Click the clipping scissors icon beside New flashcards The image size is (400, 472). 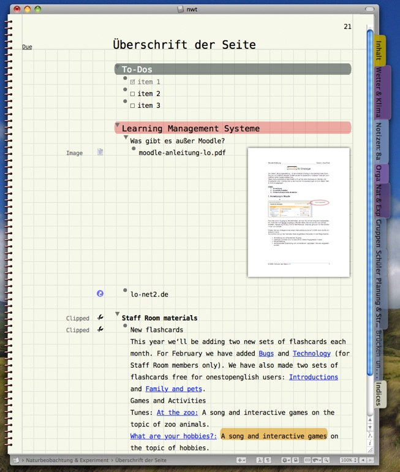100,329
